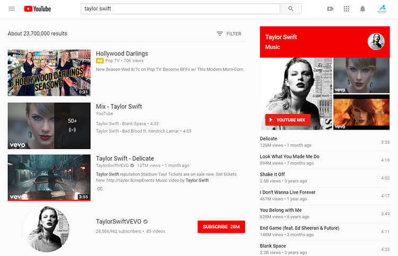
Task: Click the Taylor Swift round avatar in red card
Action: click(x=376, y=41)
